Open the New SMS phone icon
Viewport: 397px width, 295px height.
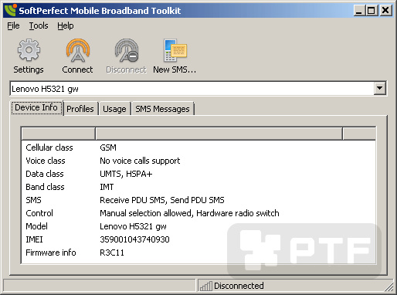click(175, 50)
